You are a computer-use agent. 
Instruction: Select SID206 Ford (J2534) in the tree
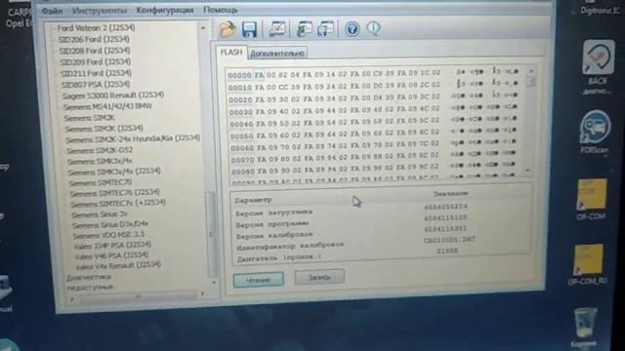94,39
